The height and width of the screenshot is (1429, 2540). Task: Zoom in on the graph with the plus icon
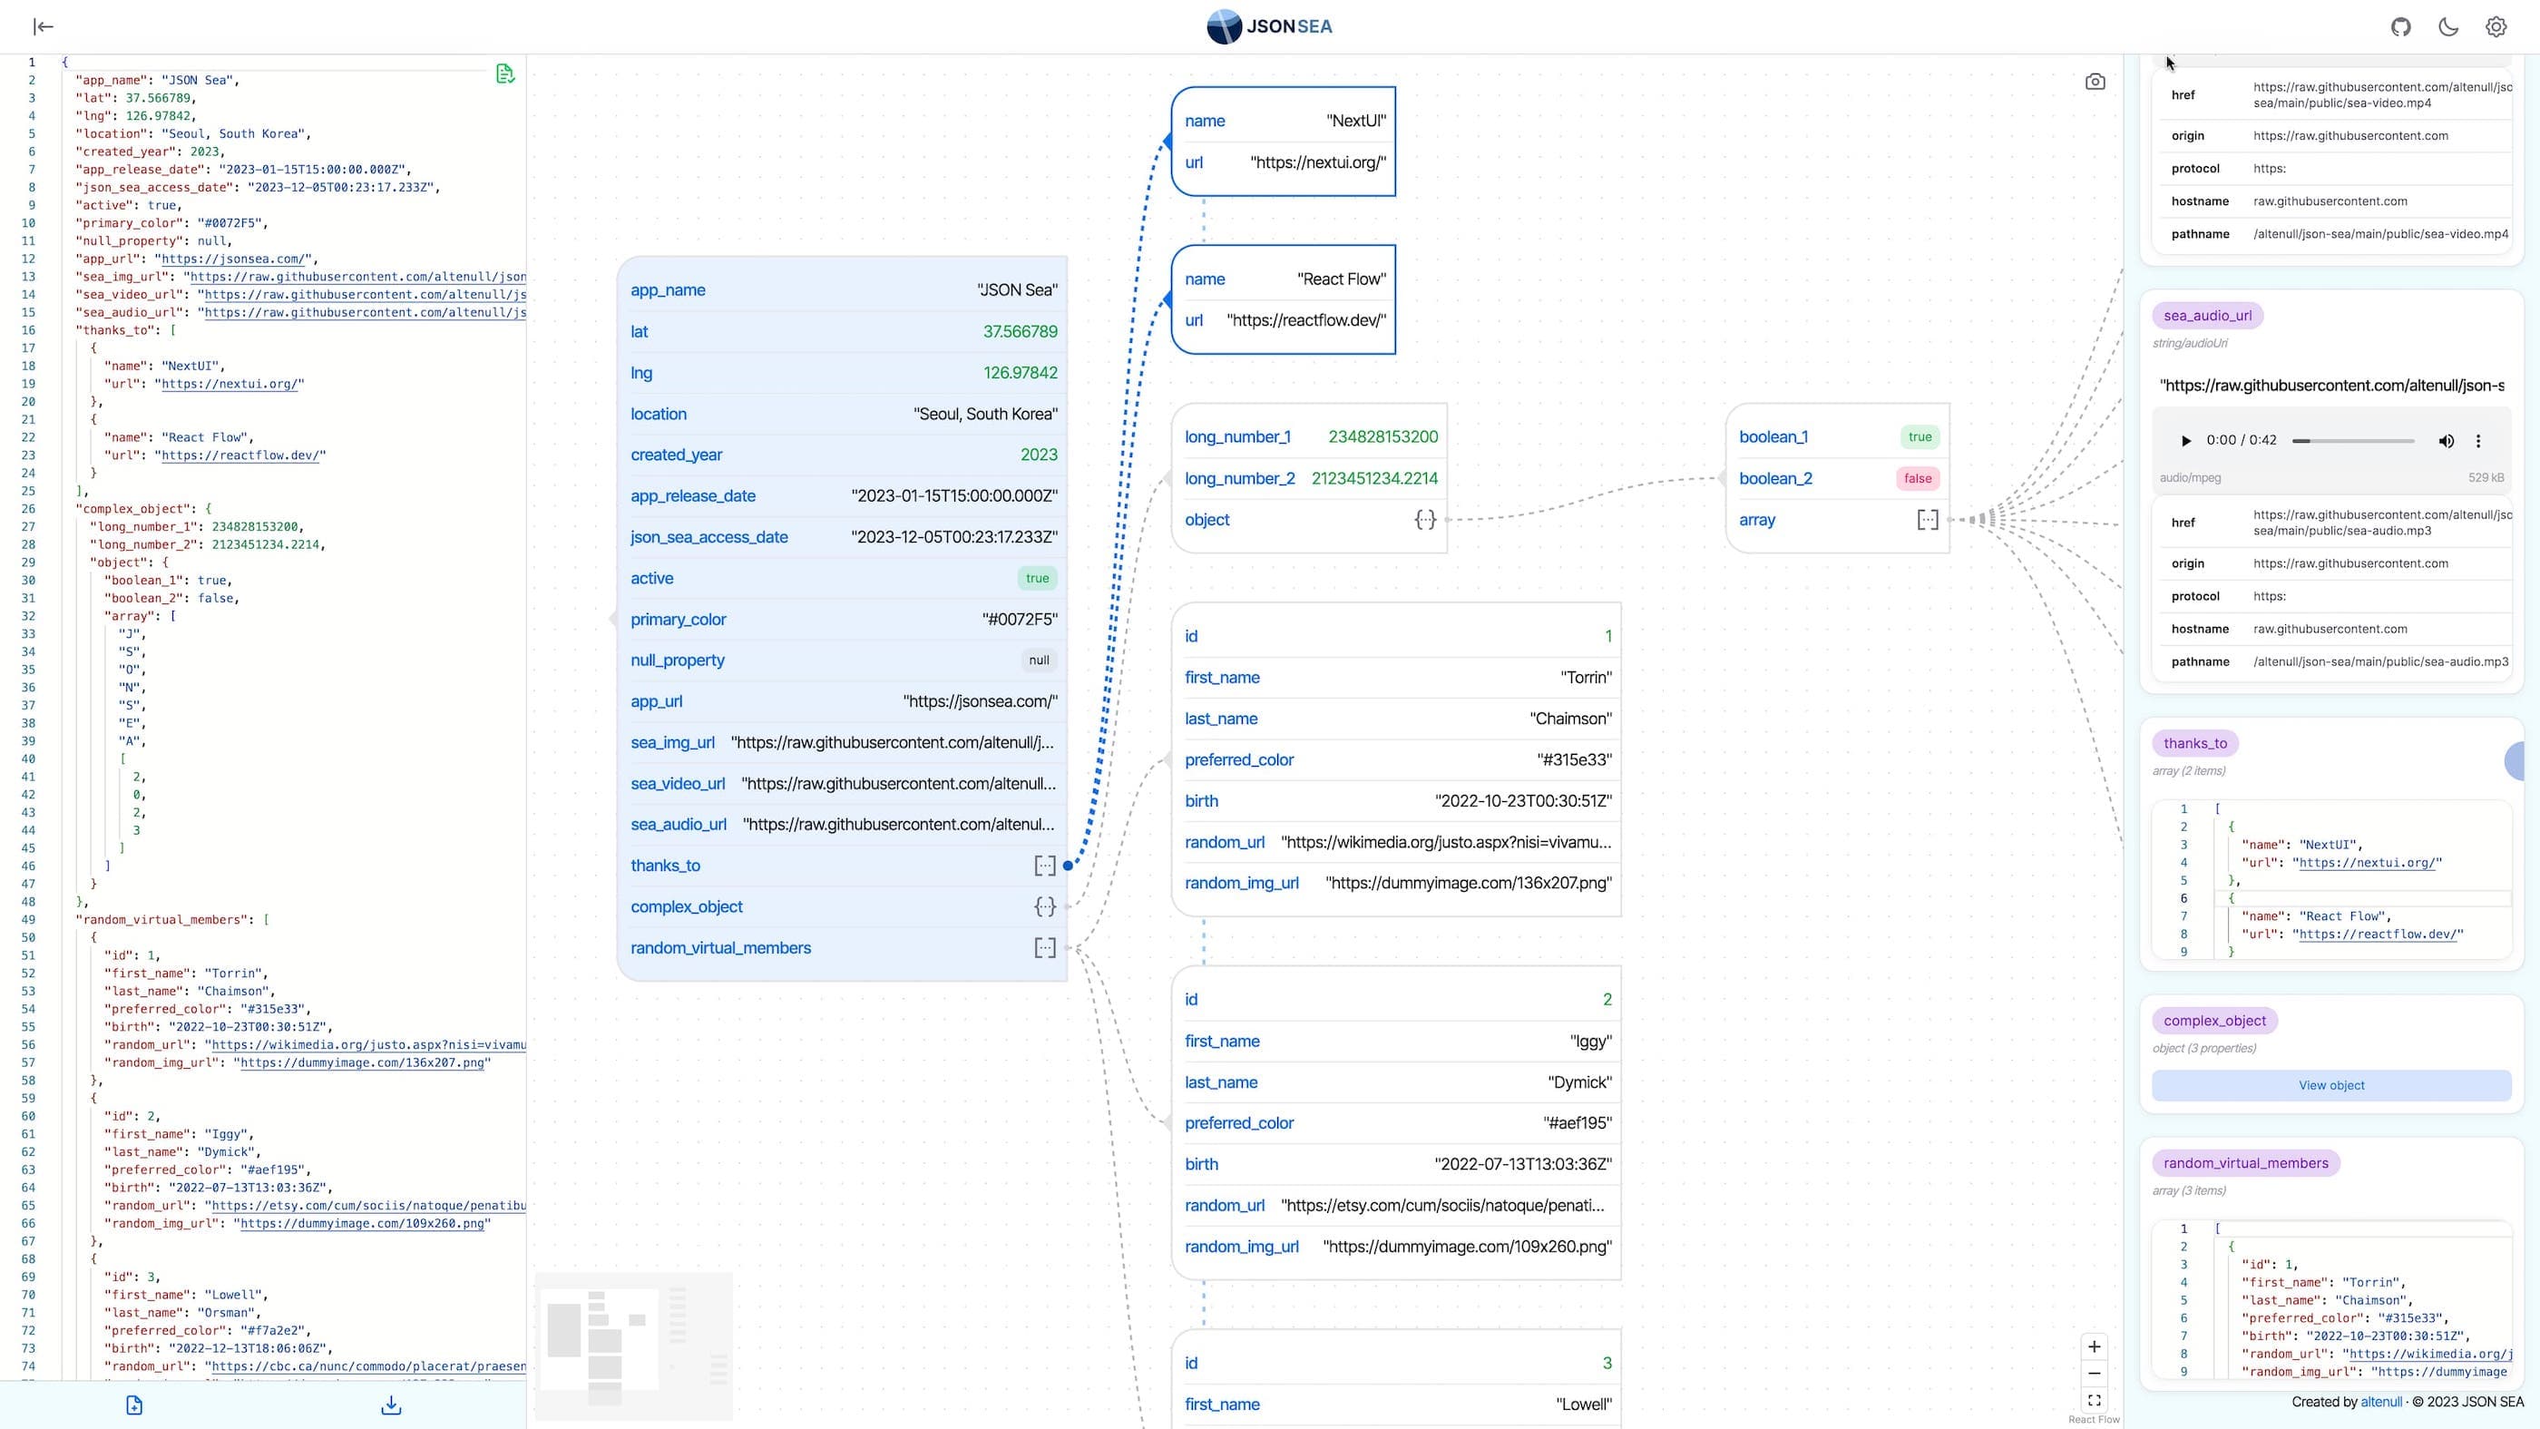pos(2095,1346)
